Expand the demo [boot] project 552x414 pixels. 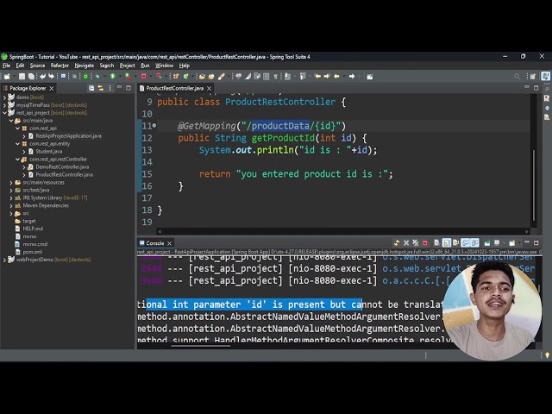point(4,97)
